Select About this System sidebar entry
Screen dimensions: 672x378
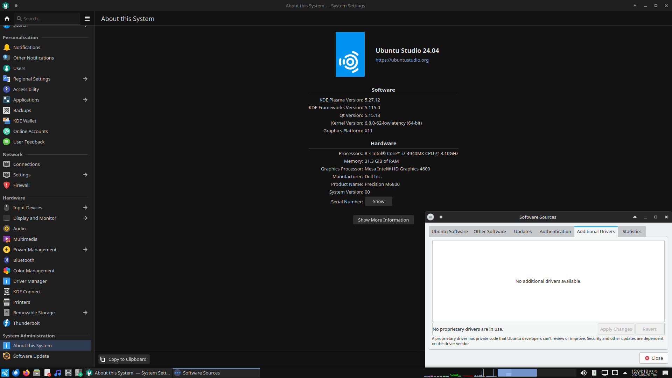click(45, 345)
